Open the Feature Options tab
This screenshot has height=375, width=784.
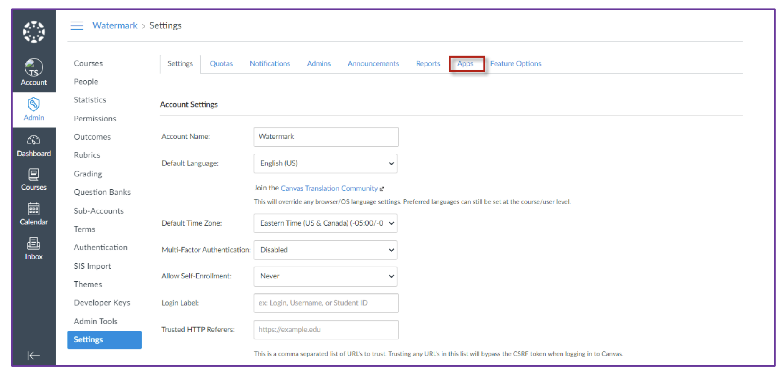[516, 63]
